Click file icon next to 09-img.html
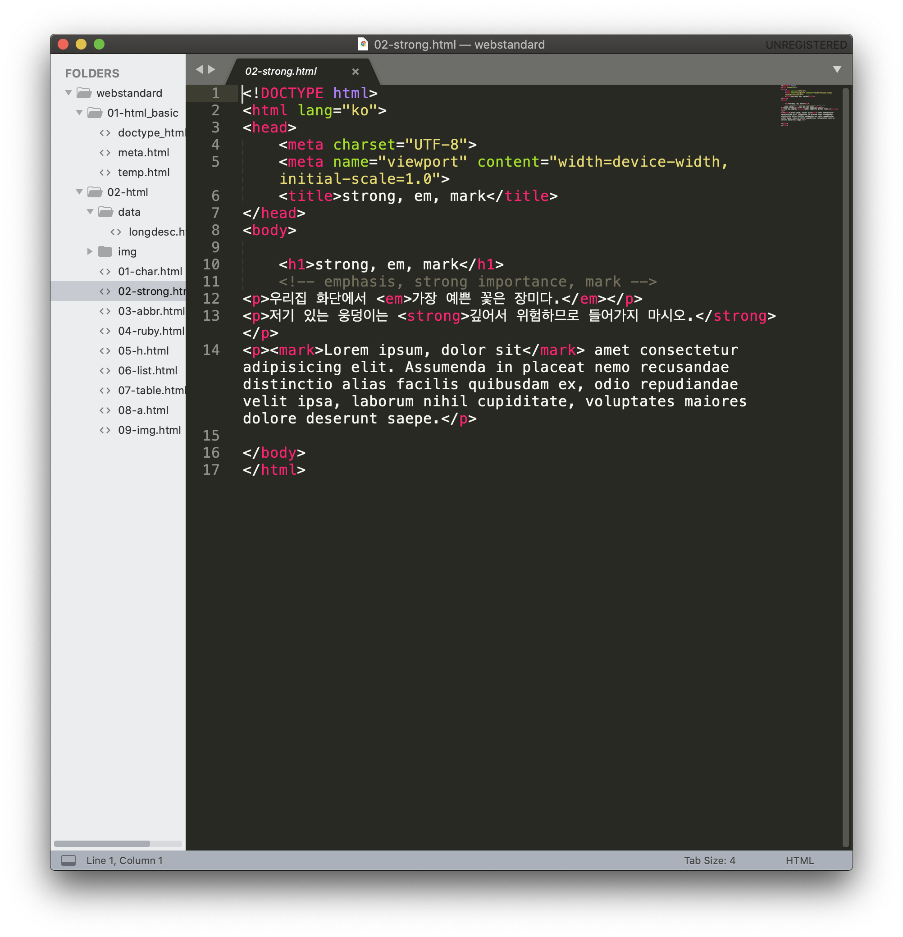903x937 pixels. point(105,430)
